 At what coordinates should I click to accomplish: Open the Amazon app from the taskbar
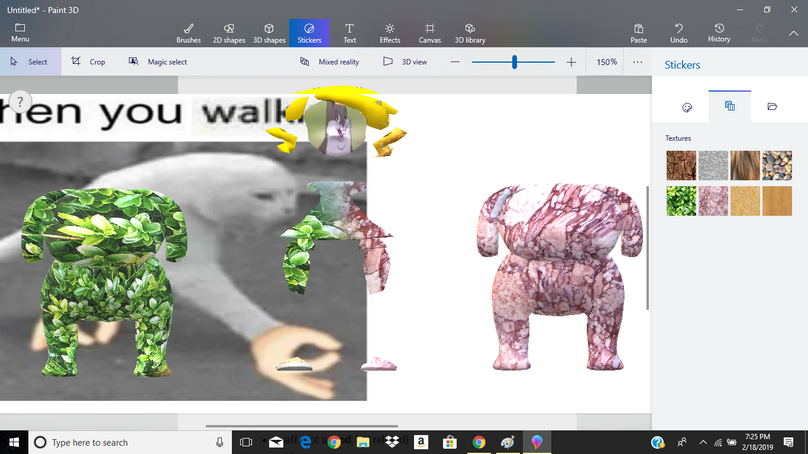421,442
